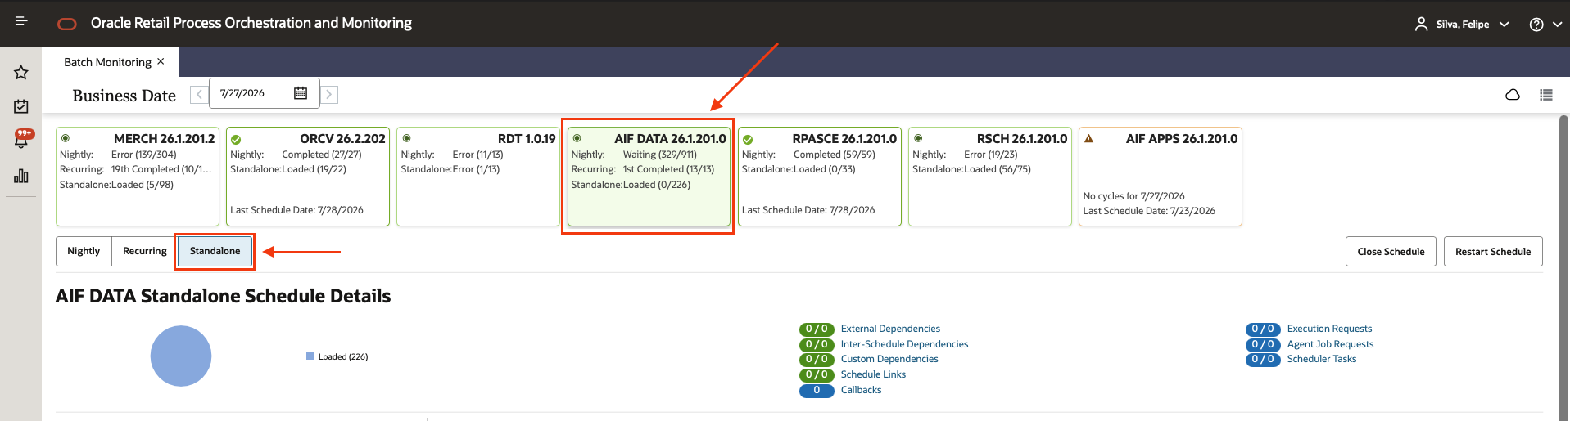
Task: Click the user profile icon
Action: tap(1421, 25)
